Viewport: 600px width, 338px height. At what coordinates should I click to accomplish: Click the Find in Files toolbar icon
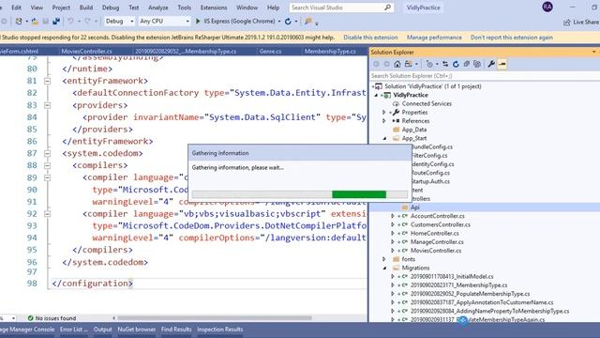pos(308,21)
